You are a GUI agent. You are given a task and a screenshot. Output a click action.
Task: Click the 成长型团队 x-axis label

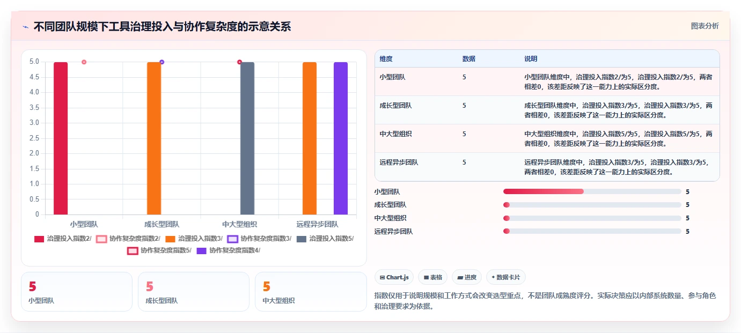pos(162,224)
